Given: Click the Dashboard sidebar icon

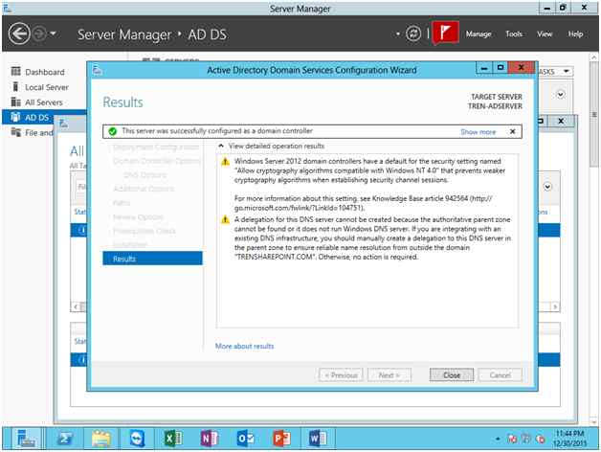Looking at the screenshot, I should point(15,72).
